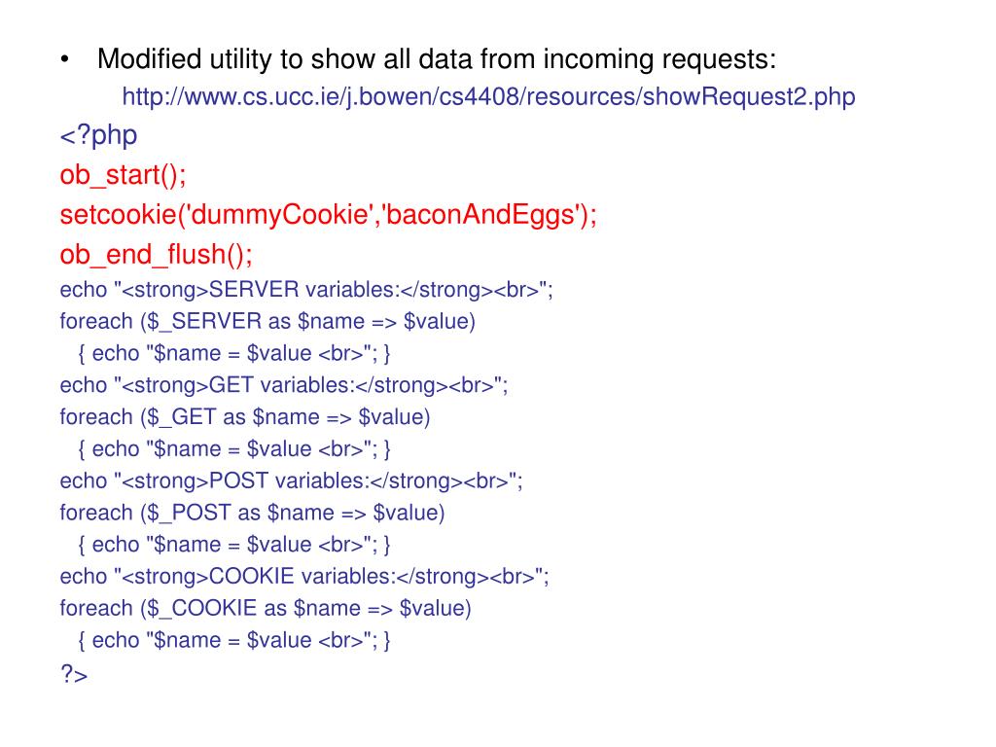Select the foreach ($_POST as $name) line

(x=252, y=513)
